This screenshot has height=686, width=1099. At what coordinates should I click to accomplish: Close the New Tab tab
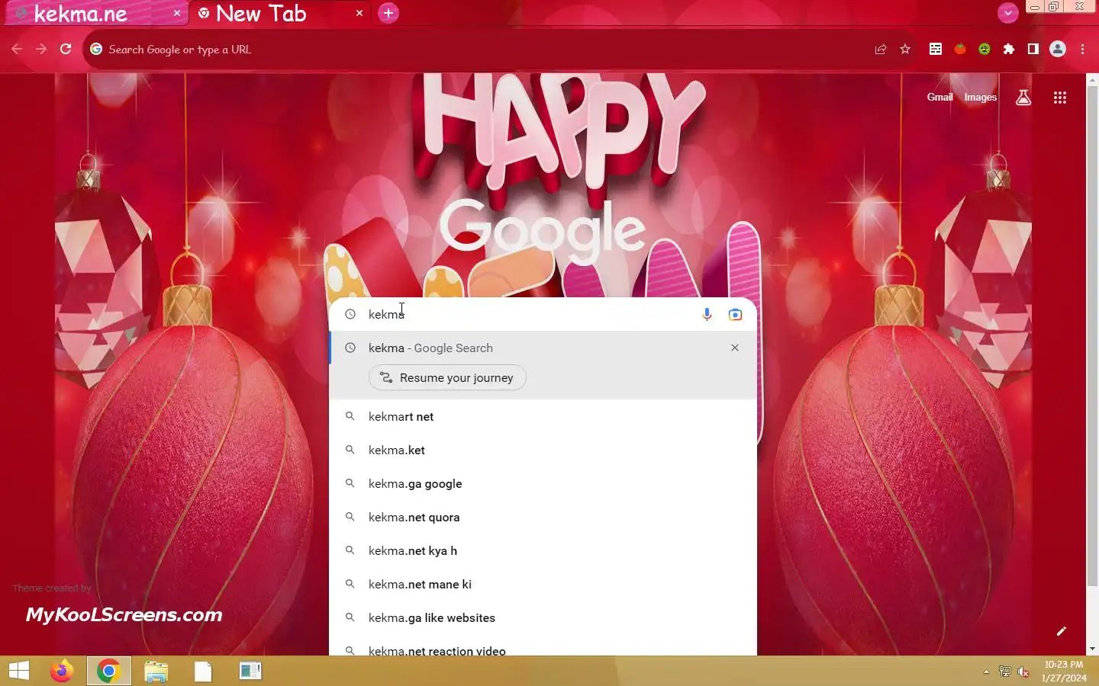pos(359,14)
